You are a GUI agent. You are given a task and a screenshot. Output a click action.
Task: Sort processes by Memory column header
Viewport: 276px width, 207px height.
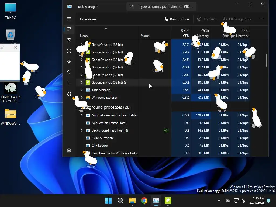[201, 33]
